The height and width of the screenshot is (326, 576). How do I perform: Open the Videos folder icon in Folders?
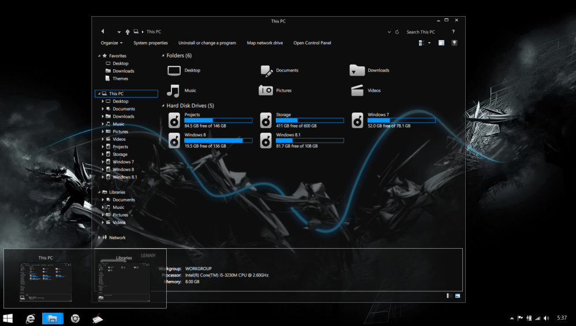coord(357,91)
